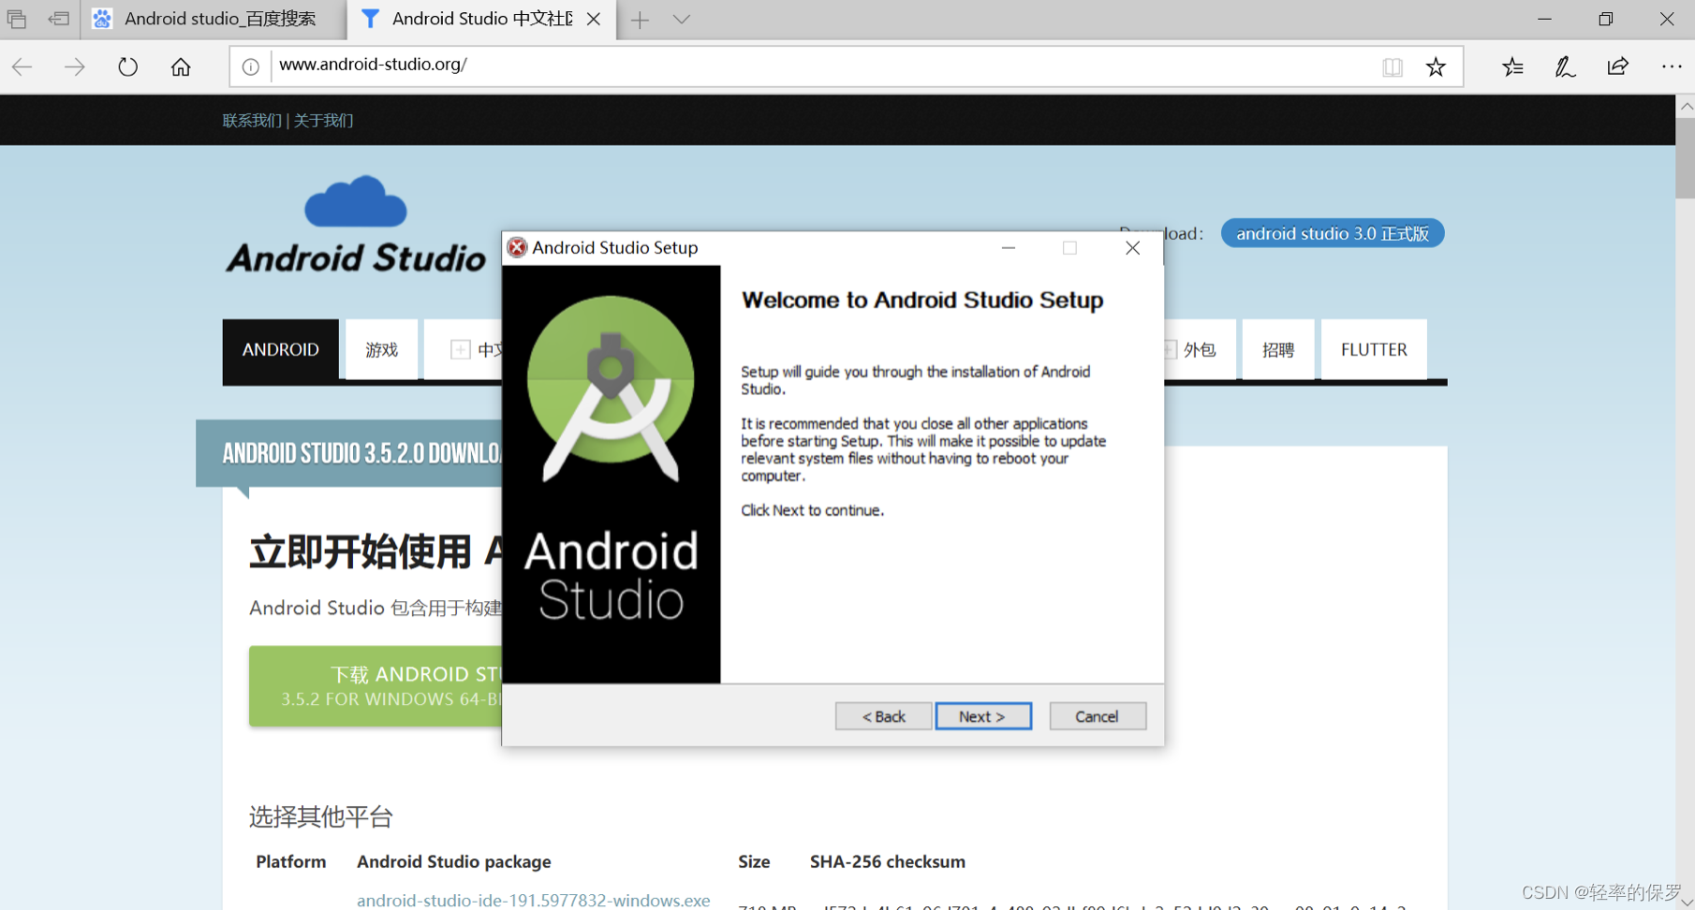Open the favorites hub icon
1695x910 pixels.
(1512, 66)
